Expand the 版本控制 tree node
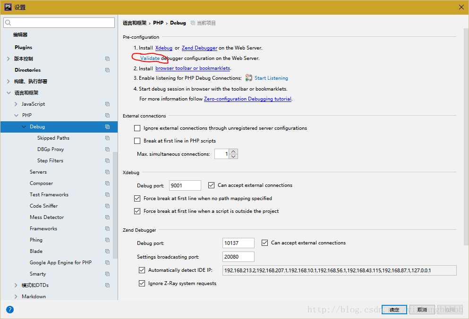 (x=9, y=59)
